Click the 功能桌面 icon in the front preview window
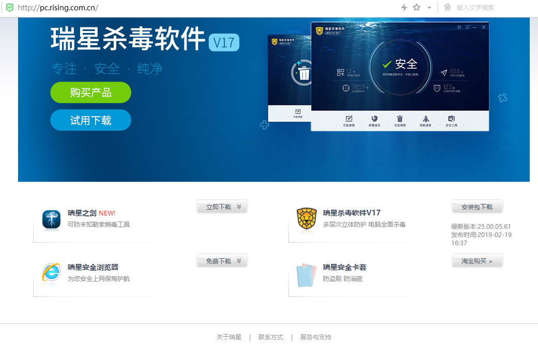Viewport: 538px width, 345px height. 349,119
